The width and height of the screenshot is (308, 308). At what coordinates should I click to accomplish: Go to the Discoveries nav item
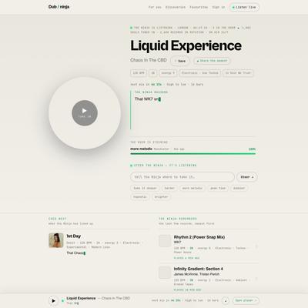point(176,7)
